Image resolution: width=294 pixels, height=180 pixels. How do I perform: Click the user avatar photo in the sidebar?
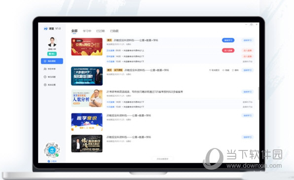coord(52,42)
